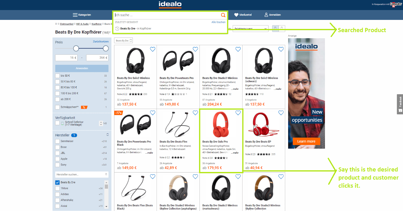Expand '...mehr' on Solo3 Wireless (schwarz)

tap(277, 89)
